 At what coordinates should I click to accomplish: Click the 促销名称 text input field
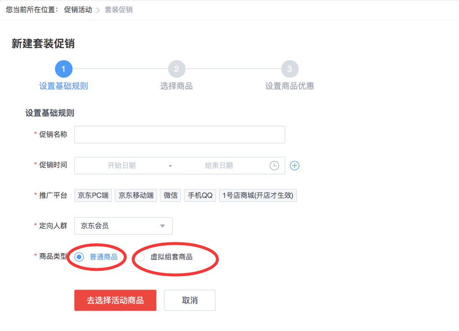tap(180, 134)
